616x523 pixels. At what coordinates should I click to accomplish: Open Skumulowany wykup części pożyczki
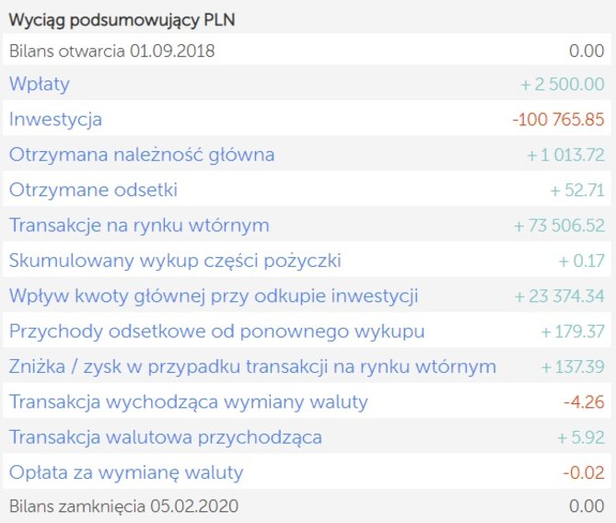[x=175, y=261]
